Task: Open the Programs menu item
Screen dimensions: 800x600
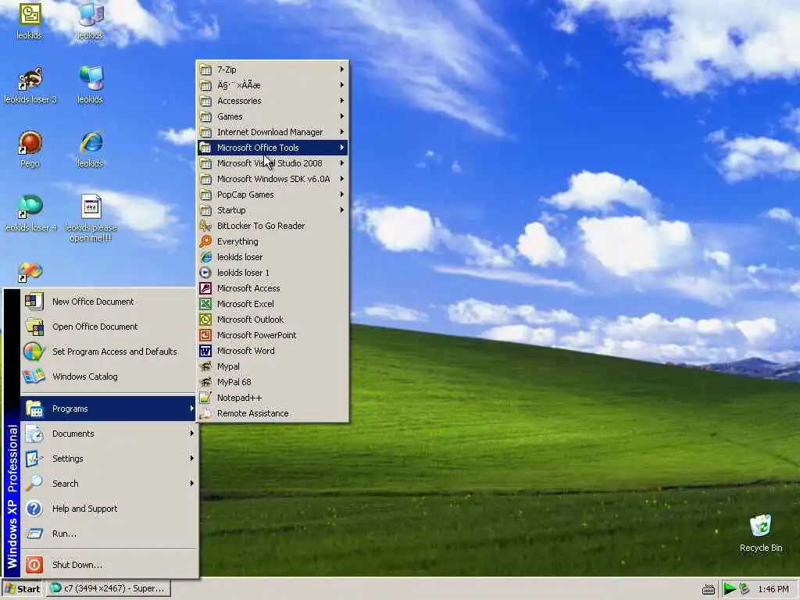Action: pyautogui.click(x=108, y=409)
